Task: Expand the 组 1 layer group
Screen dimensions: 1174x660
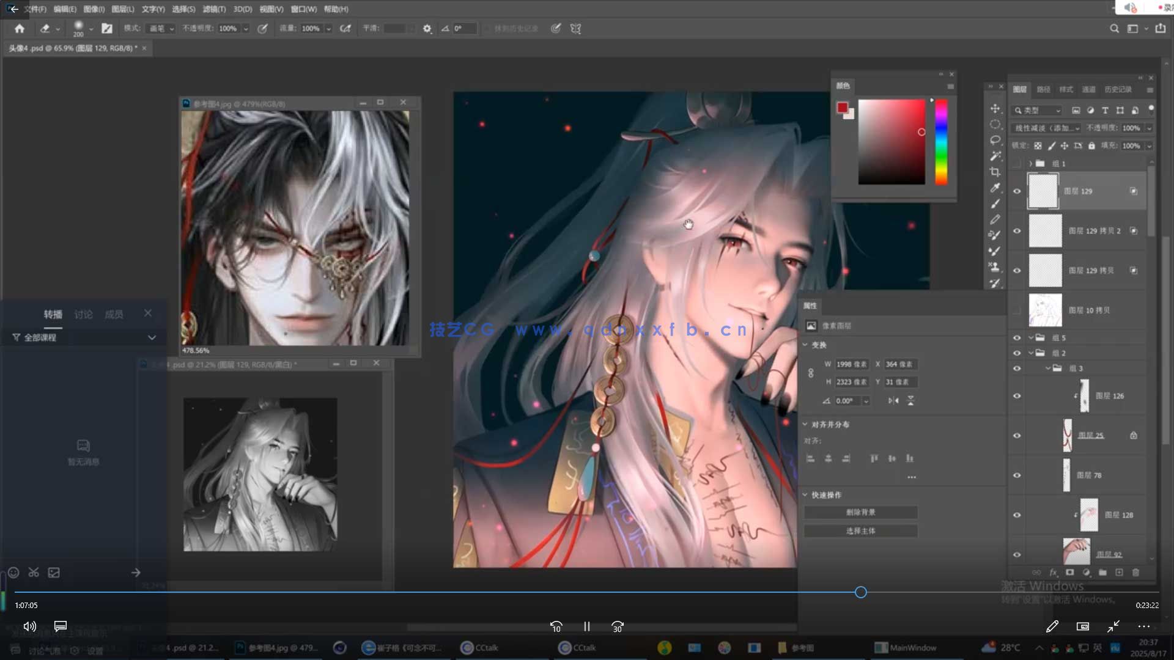Action: (1031, 164)
